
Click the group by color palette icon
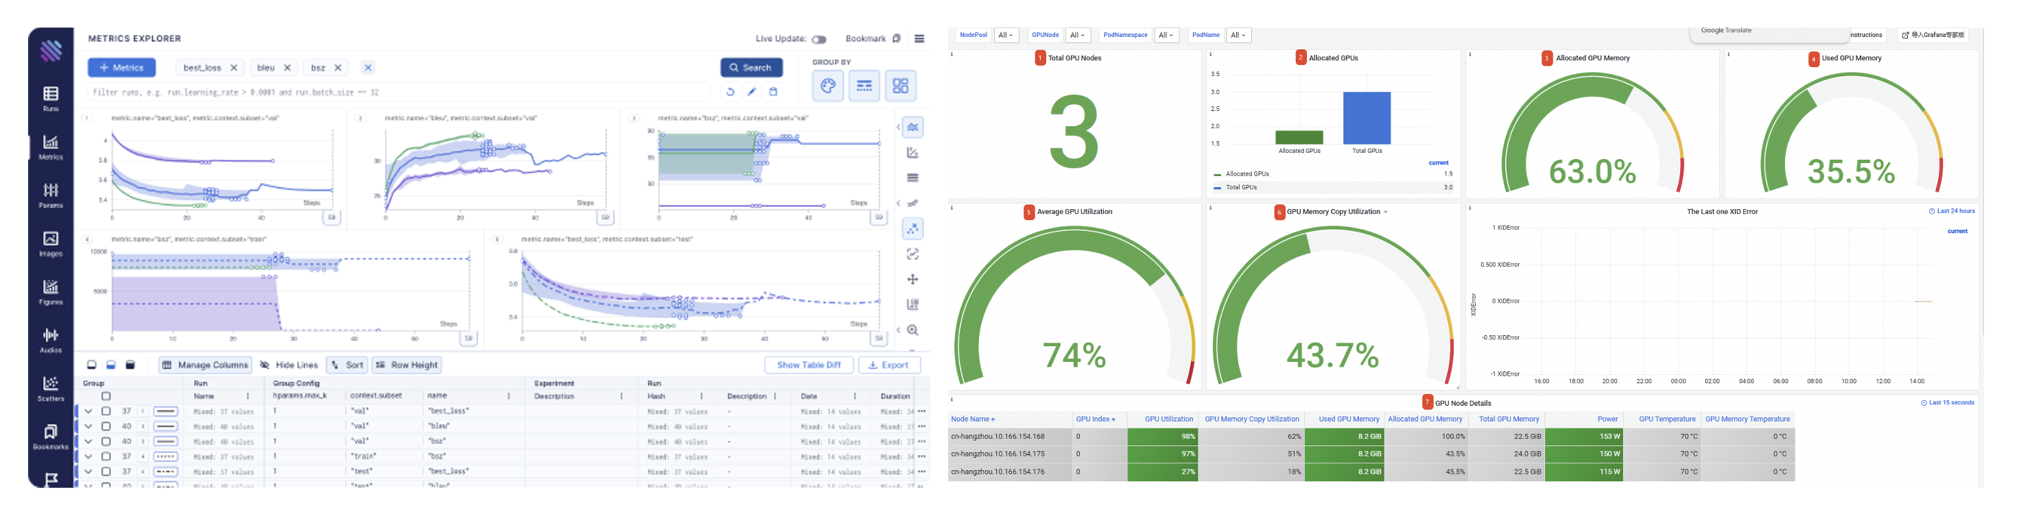pyautogui.click(x=827, y=86)
